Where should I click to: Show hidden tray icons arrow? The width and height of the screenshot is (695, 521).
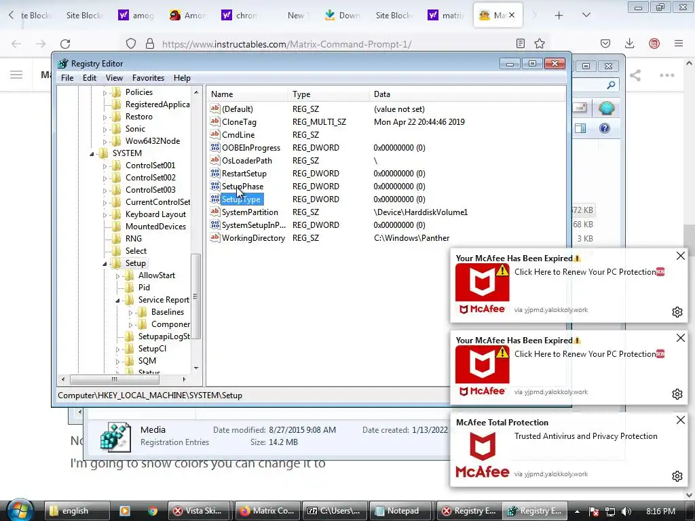(577, 512)
